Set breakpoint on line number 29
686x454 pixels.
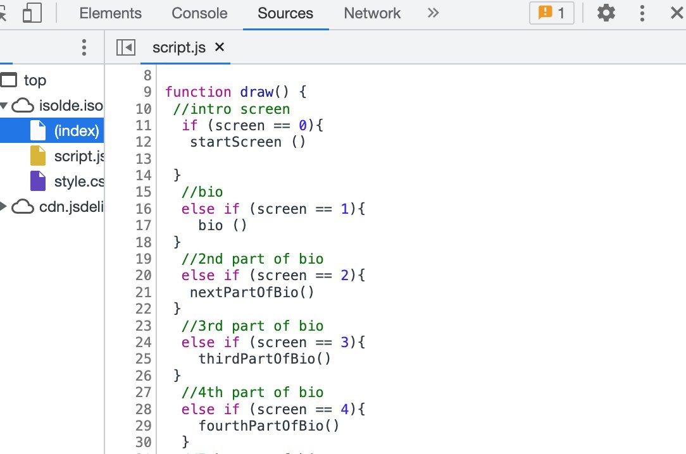click(x=143, y=426)
